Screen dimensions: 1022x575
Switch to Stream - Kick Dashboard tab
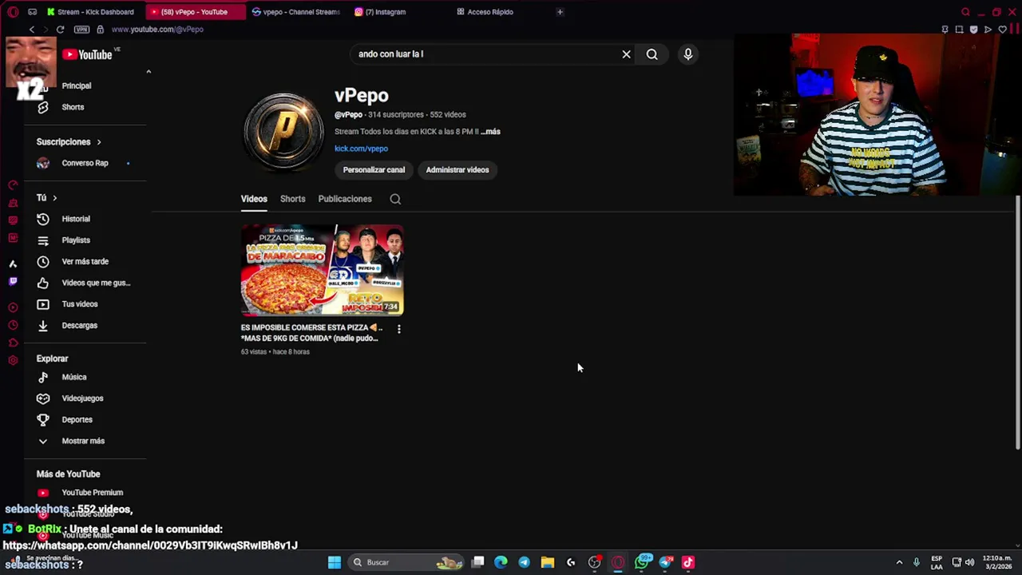click(91, 12)
